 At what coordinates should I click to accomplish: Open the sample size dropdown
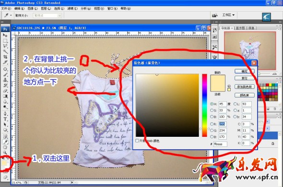[x=47, y=15]
